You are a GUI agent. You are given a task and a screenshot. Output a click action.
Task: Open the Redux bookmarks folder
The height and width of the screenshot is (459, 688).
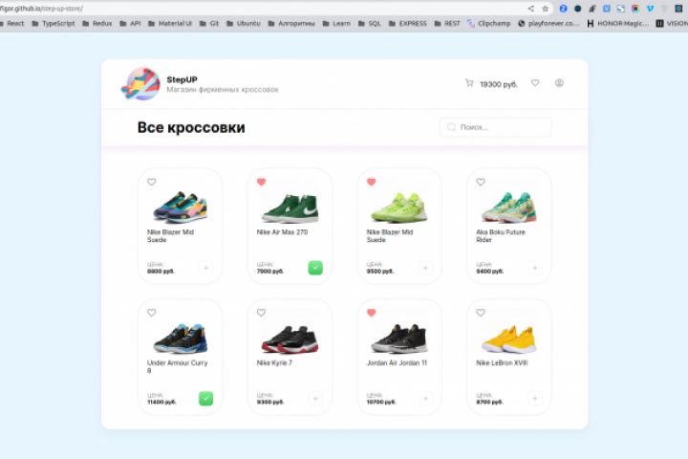click(x=97, y=23)
